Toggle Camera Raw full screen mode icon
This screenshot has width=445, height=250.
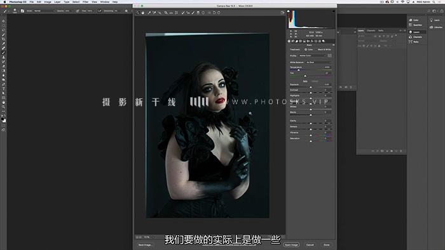pos(282,13)
